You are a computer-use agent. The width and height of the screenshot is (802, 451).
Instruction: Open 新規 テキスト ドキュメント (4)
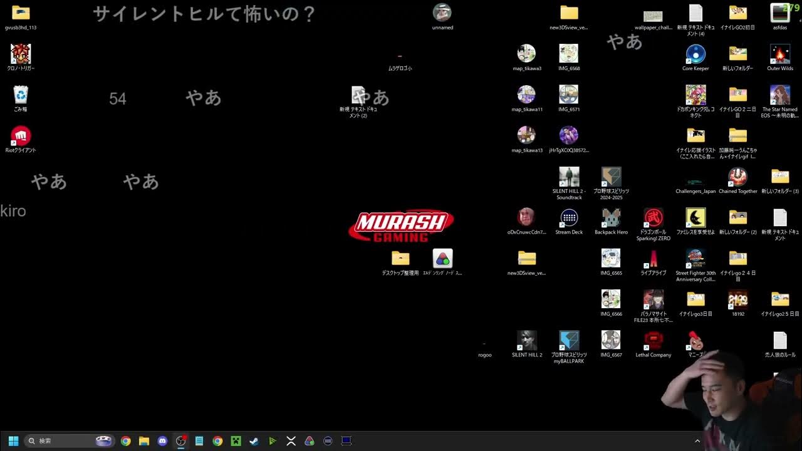(x=695, y=13)
